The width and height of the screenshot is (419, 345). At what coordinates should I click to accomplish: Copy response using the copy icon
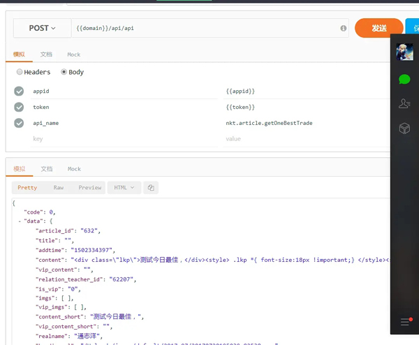[151, 188]
